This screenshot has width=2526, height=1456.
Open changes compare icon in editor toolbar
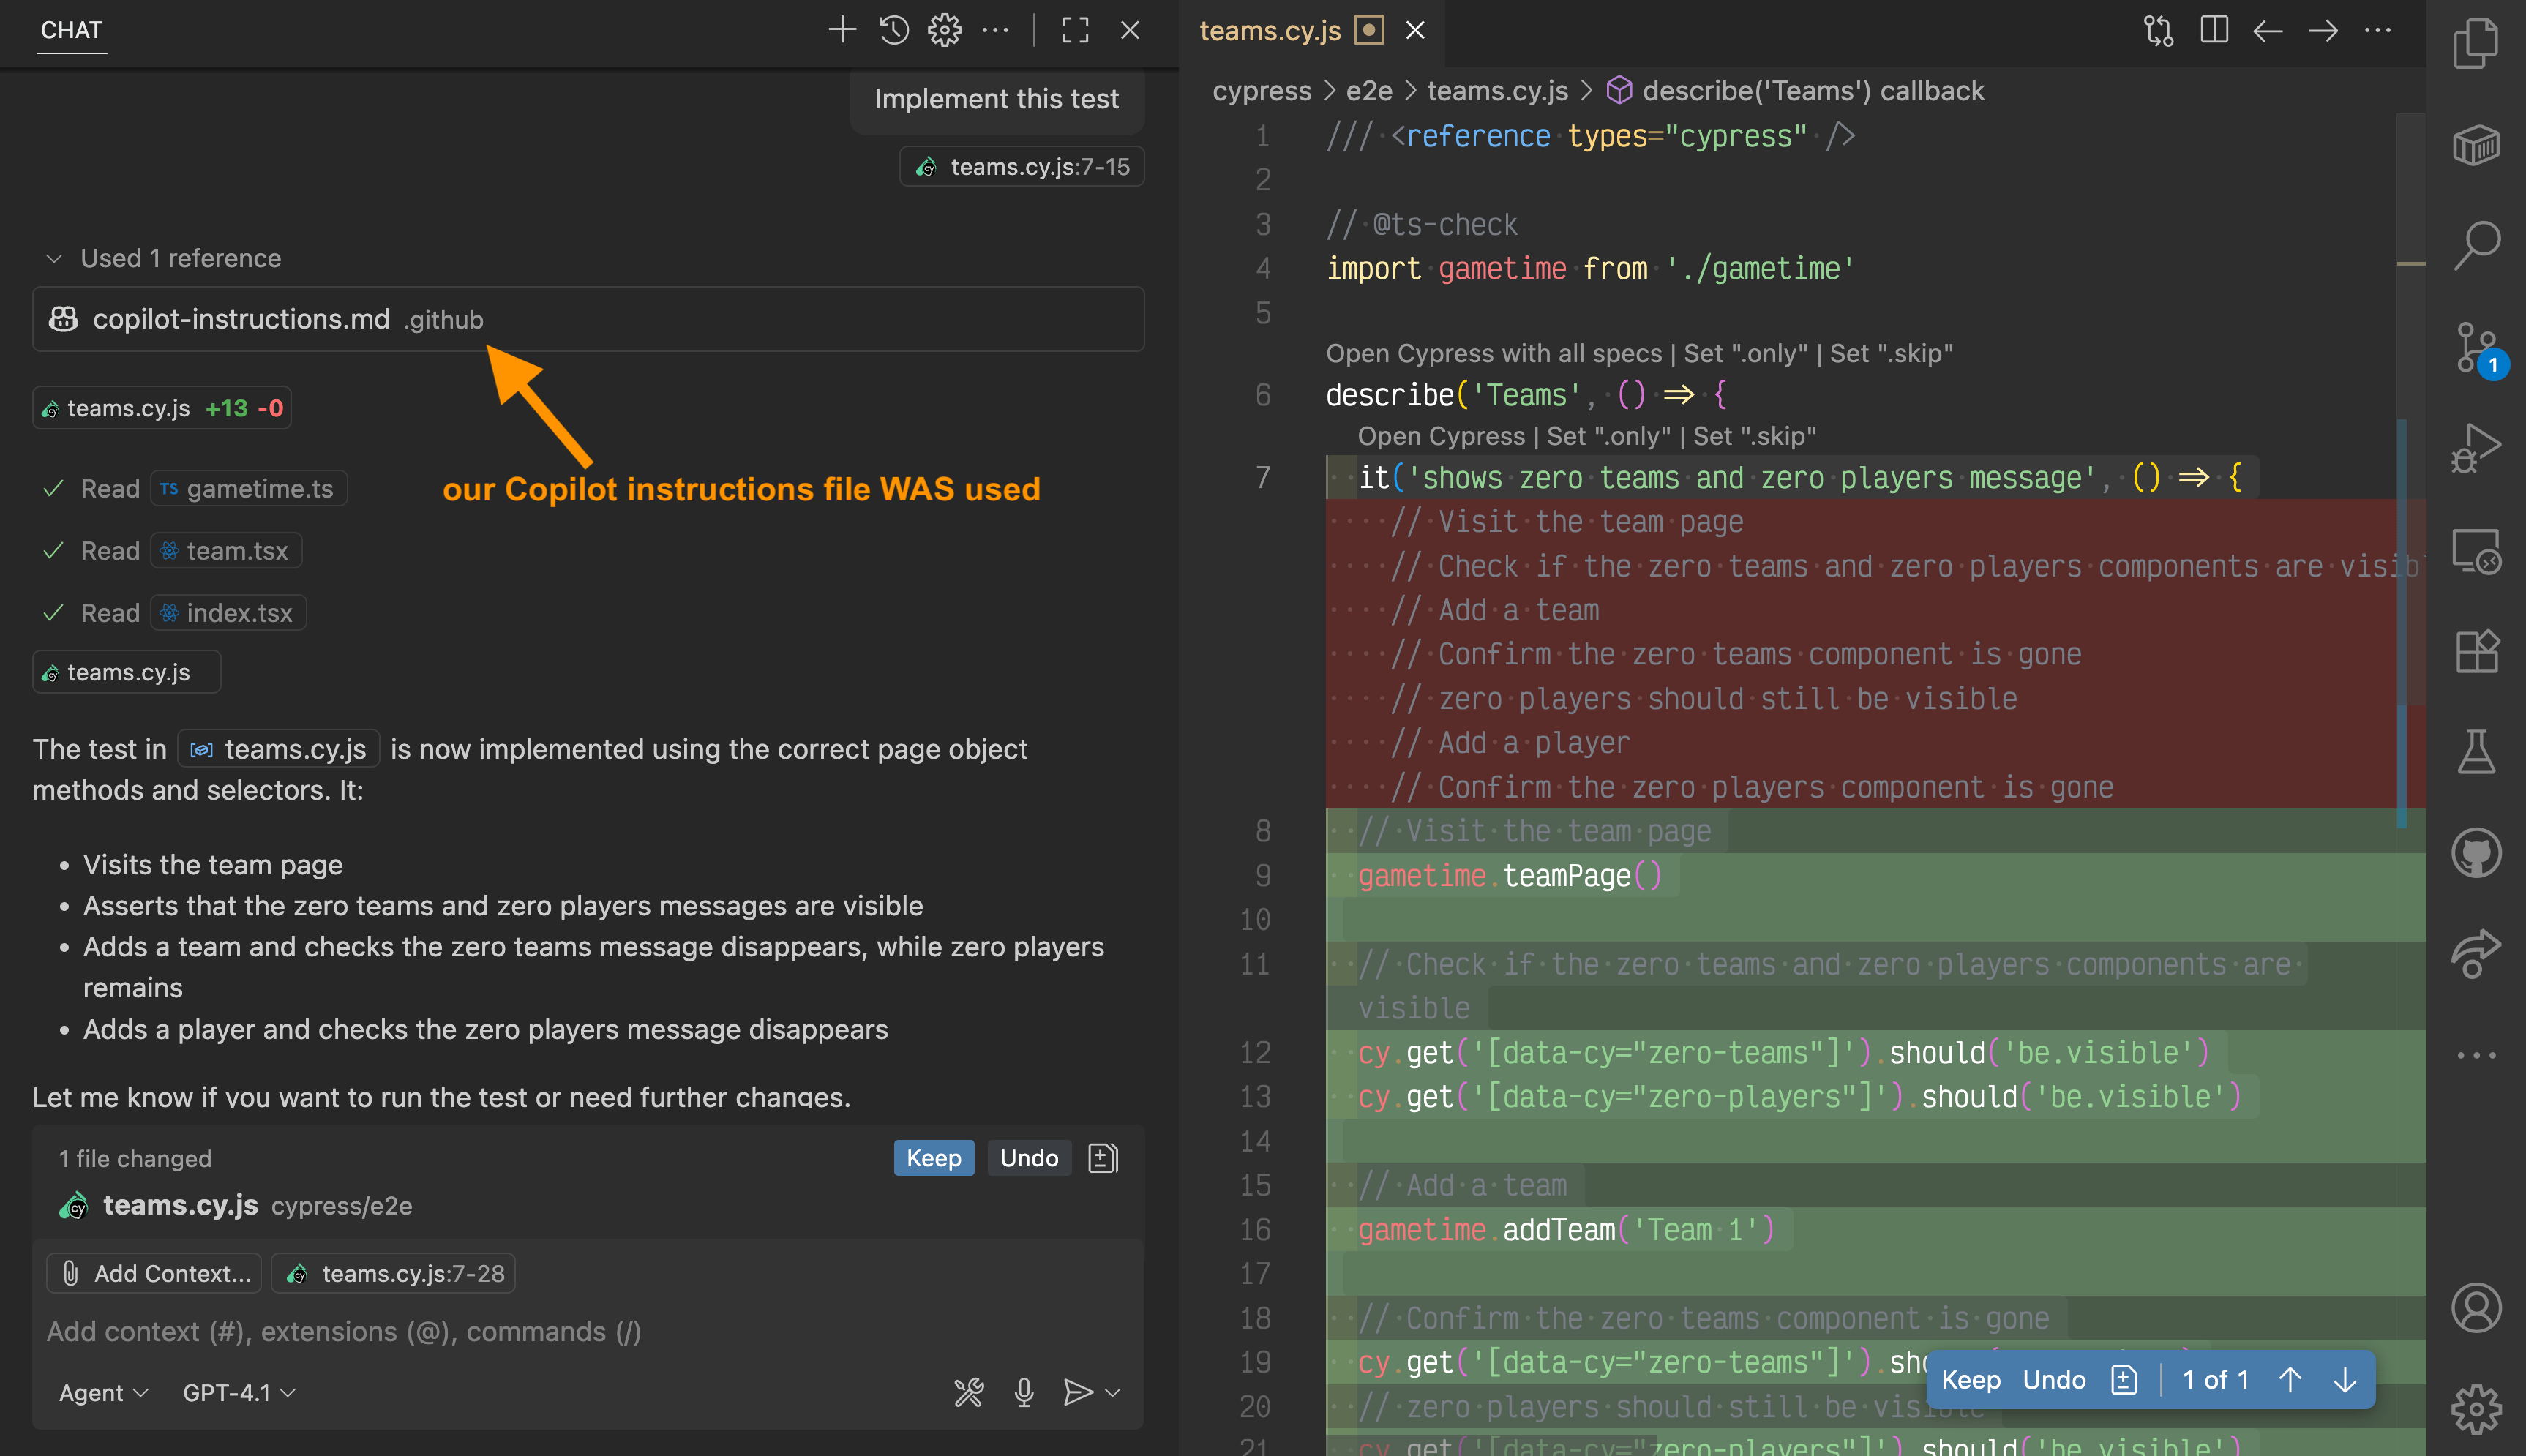[x=2159, y=31]
